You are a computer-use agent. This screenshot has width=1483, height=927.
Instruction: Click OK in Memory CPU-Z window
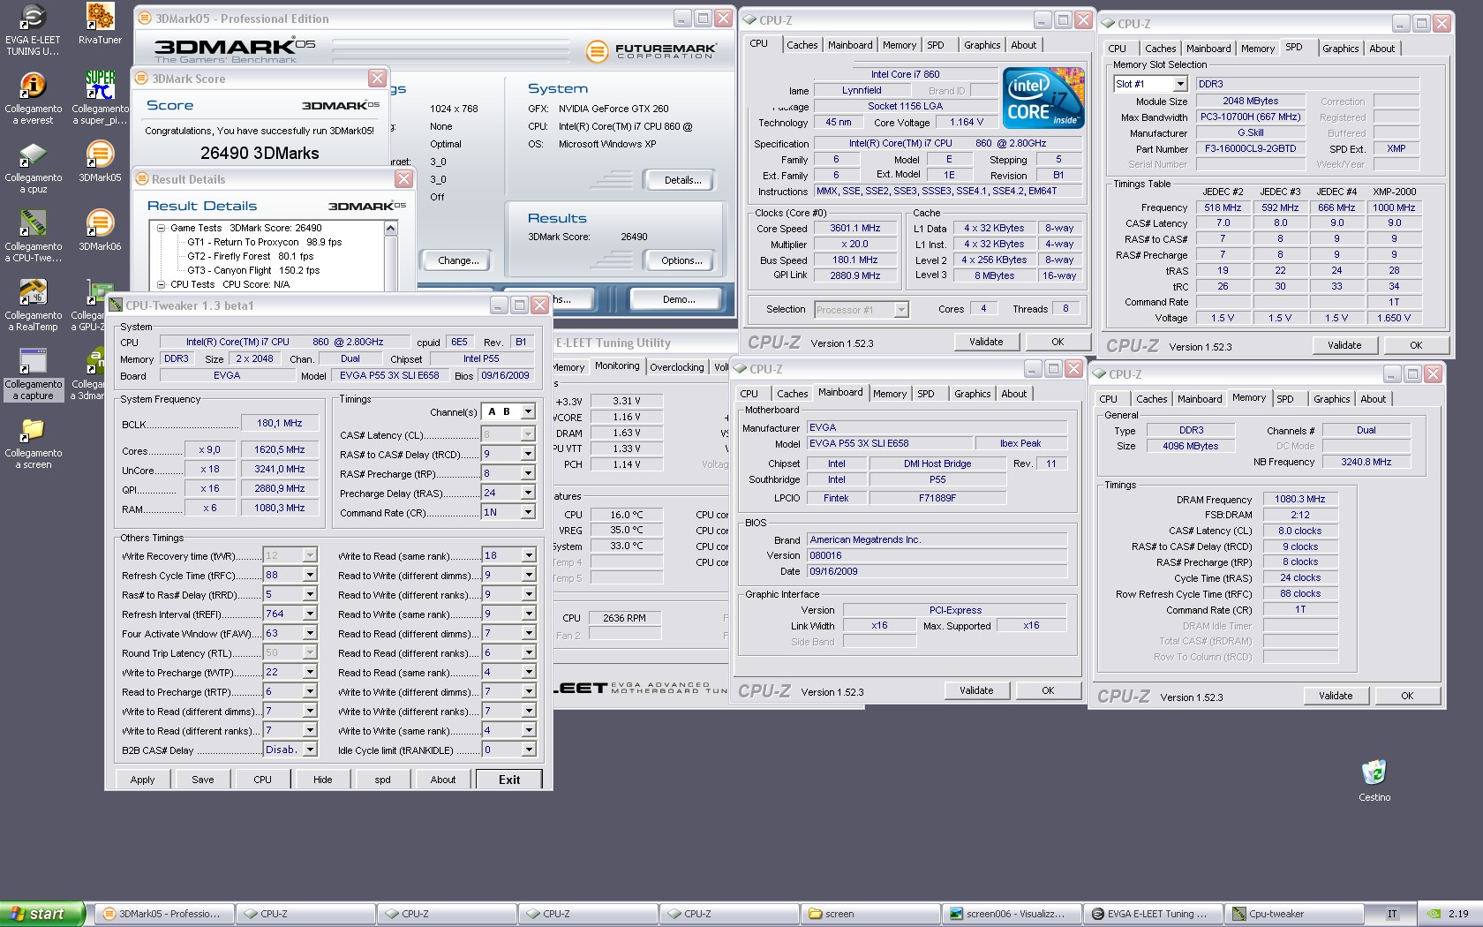(1407, 696)
